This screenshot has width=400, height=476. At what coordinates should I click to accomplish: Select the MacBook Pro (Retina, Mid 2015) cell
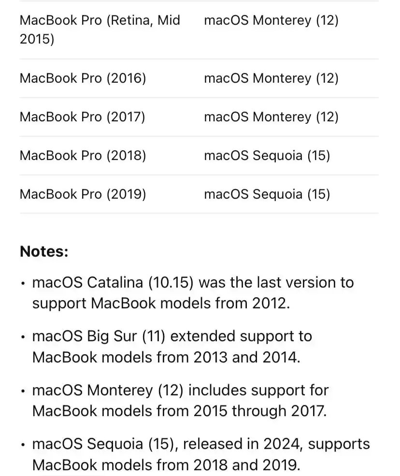tap(100, 29)
